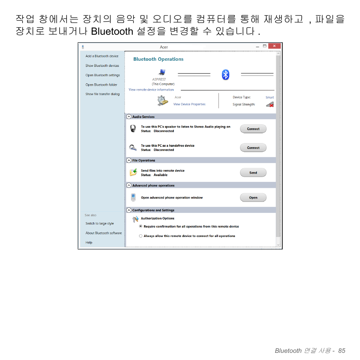Click Open for advanced phone window
Screen dimensions: 360x360
[253, 197]
